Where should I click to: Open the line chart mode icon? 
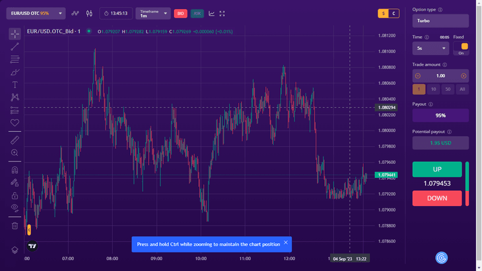[x=211, y=13]
